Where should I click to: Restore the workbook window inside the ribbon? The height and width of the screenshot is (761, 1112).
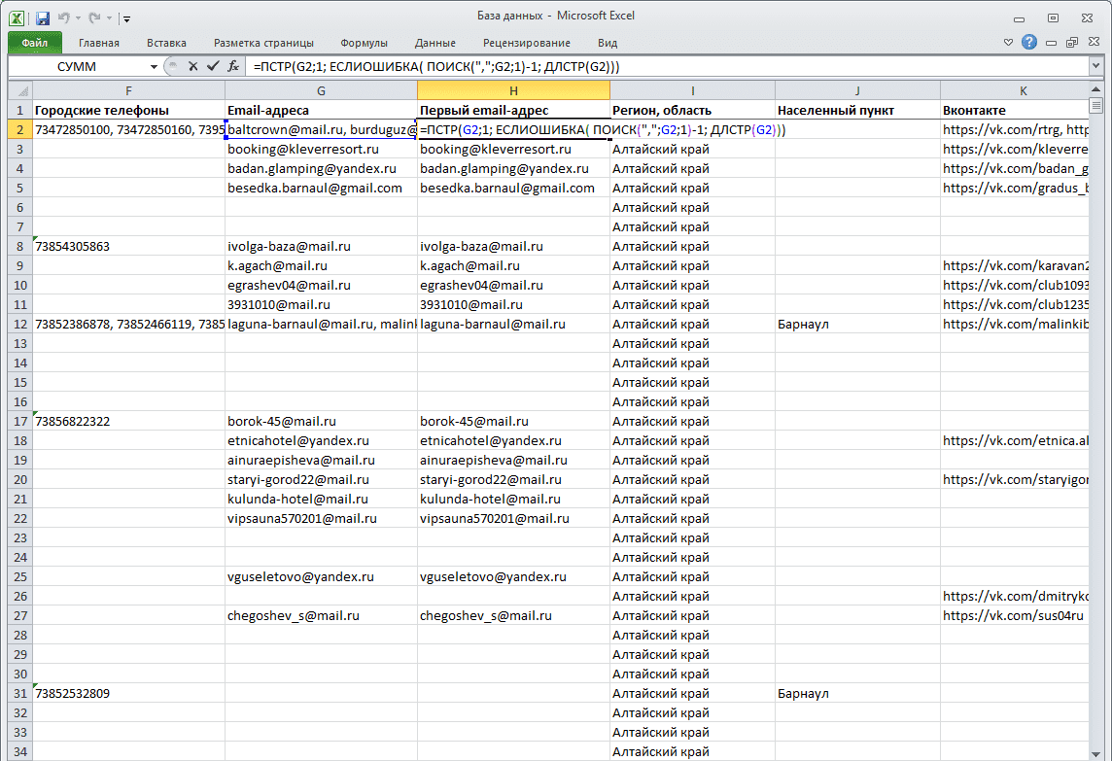[x=1072, y=43]
